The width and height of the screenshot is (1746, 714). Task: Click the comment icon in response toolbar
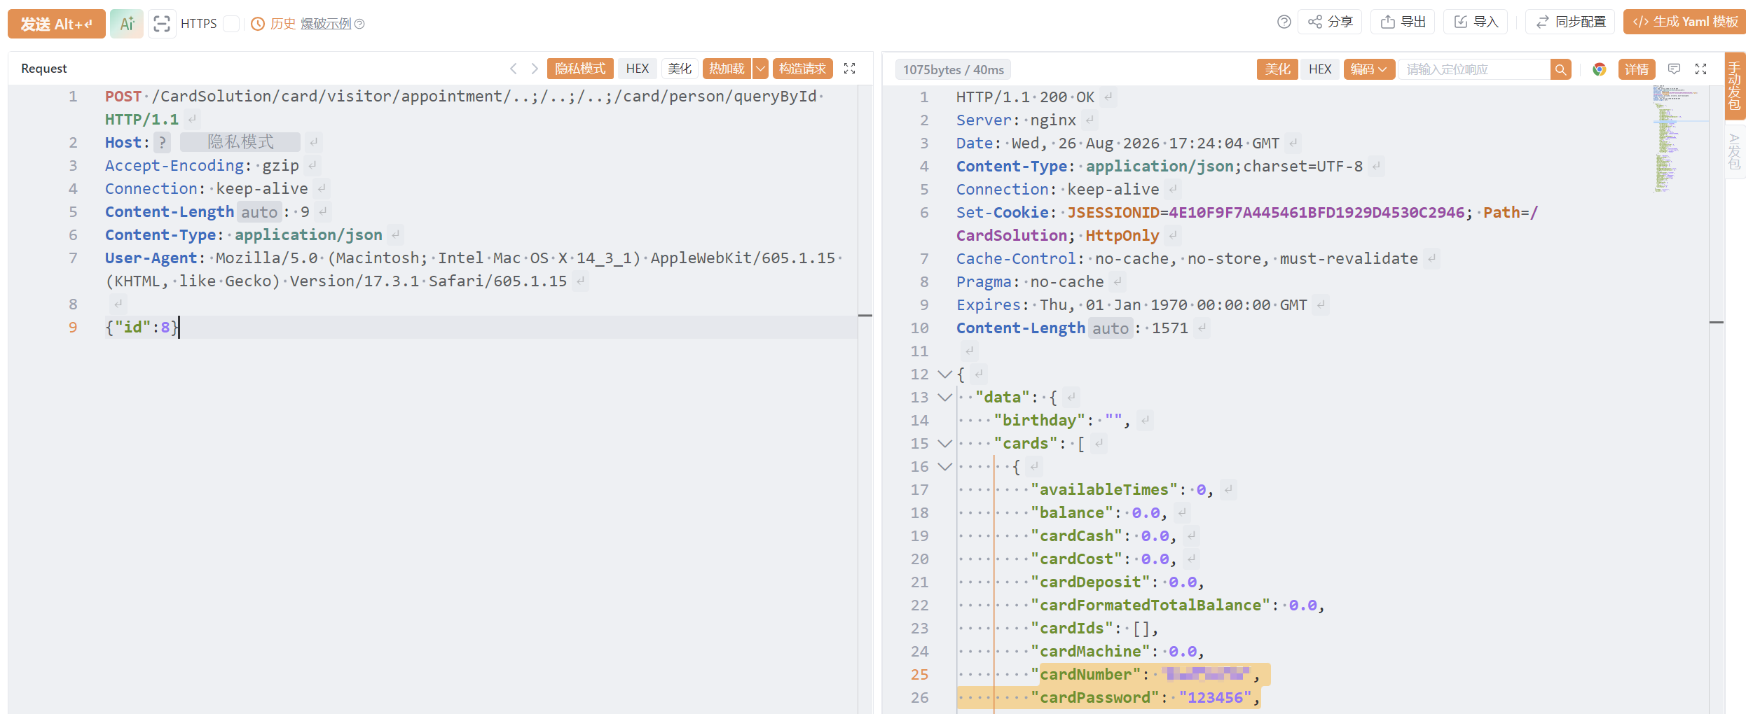point(1675,69)
